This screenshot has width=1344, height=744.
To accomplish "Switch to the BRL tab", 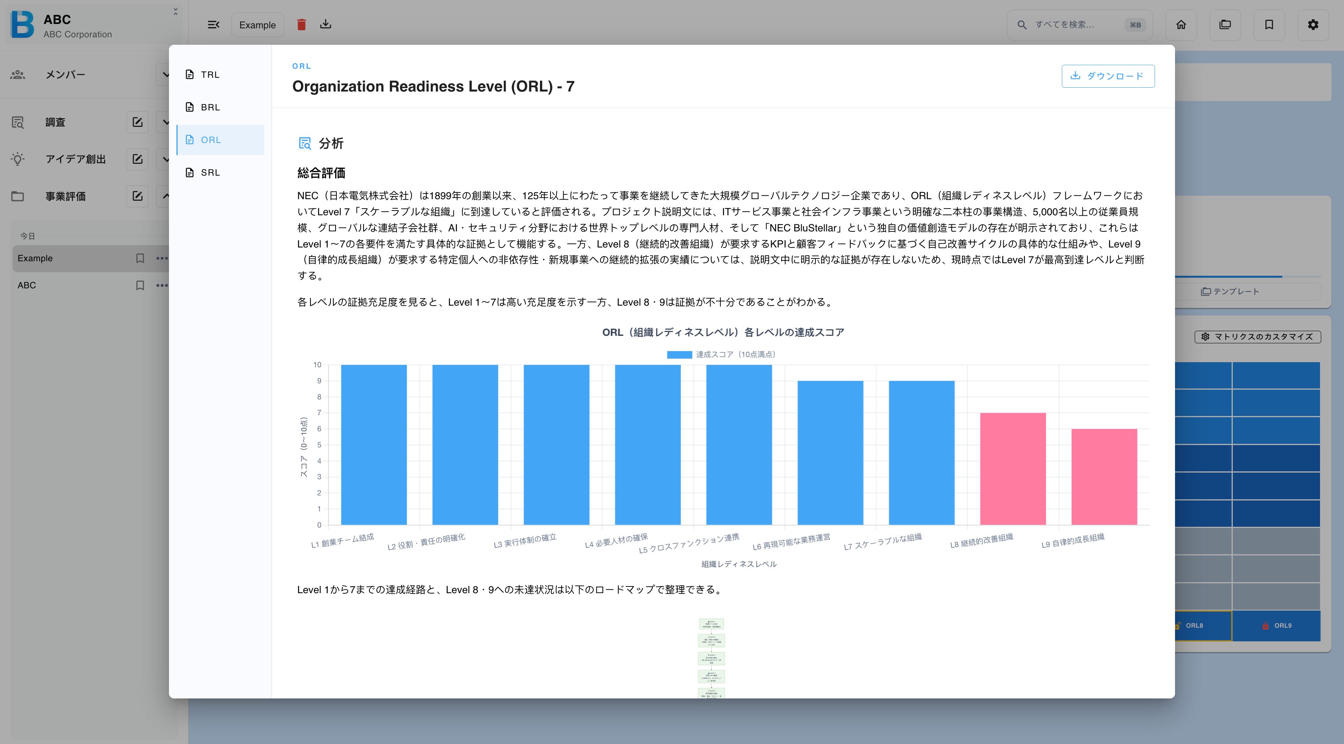I will coord(220,107).
